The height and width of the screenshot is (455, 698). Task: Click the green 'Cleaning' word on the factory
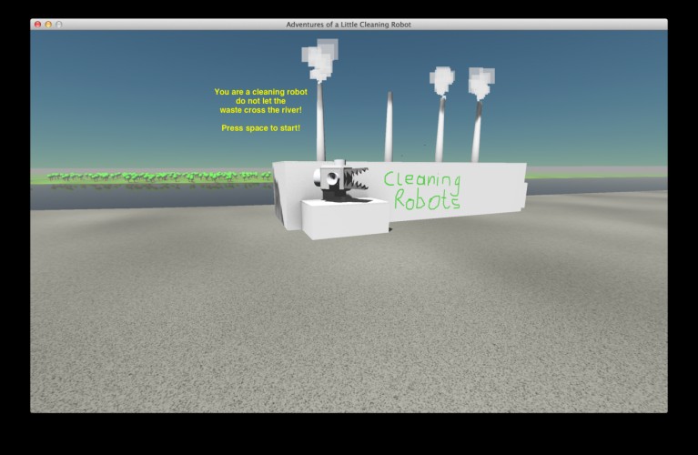(x=422, y=180)
